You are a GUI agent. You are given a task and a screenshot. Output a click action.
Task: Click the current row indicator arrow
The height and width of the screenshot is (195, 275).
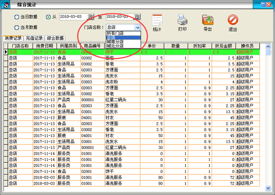tap(6, 52)
